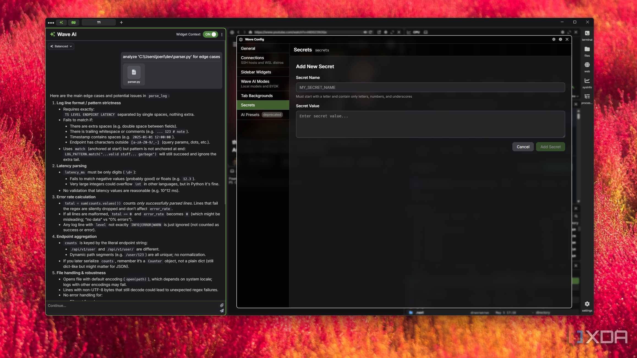The image size is (637, 358).
Task: Open the Wave AI panel kebab menu
Action: click(x=222, y=34)
